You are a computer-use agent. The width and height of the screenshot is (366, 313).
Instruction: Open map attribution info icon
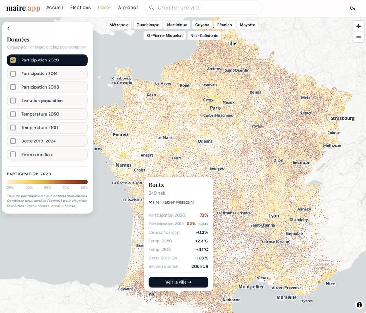point(359,305)
